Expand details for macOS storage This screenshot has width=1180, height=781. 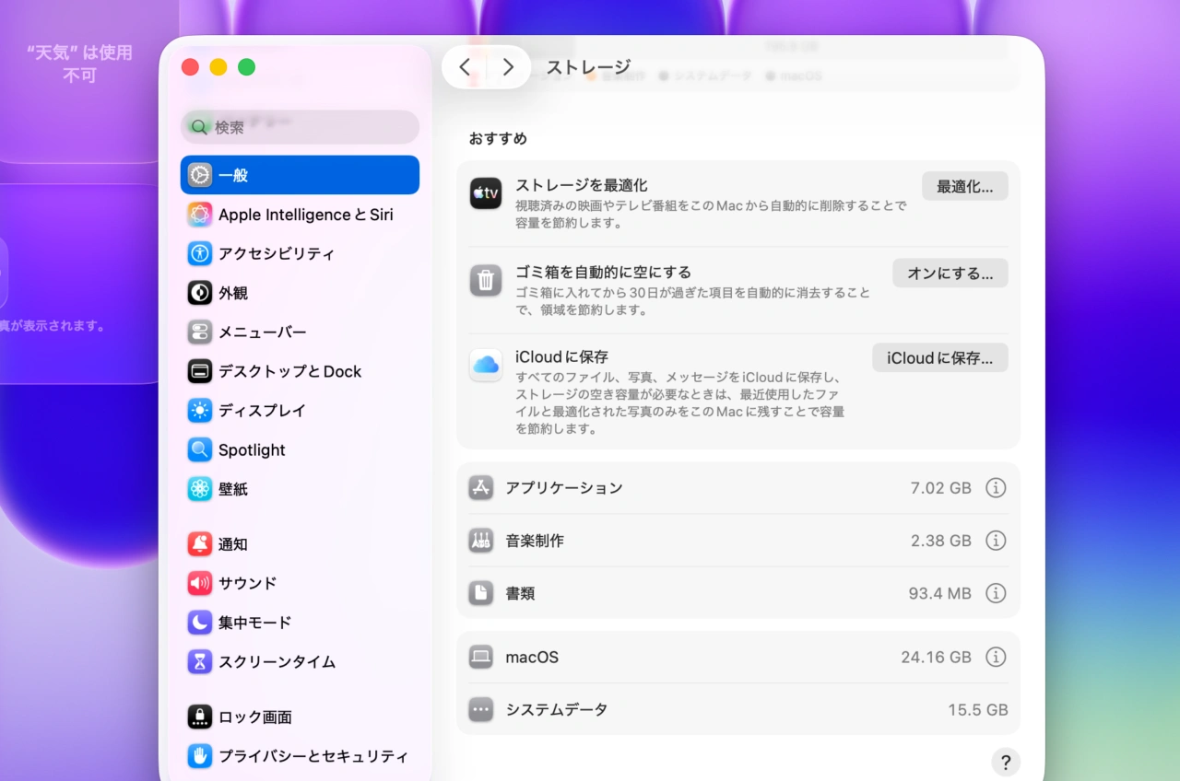click(996, 657)
